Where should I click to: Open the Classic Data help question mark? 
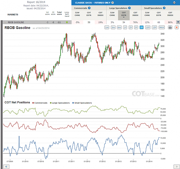pos(113,3)
